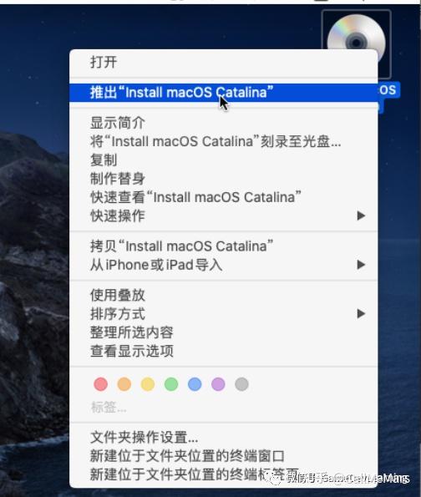Apply the red tag color
The height and width of the screenshot is (497, 421).
[101, 384]
